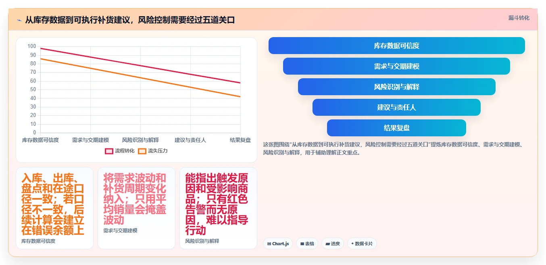Viewport: 546px width, 265px height.
Task: Click the description paragraph below the funnel
Action: [393, 148]
